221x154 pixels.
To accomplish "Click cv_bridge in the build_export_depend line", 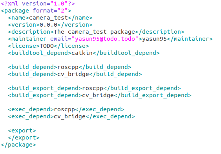I will coord(98,95).
